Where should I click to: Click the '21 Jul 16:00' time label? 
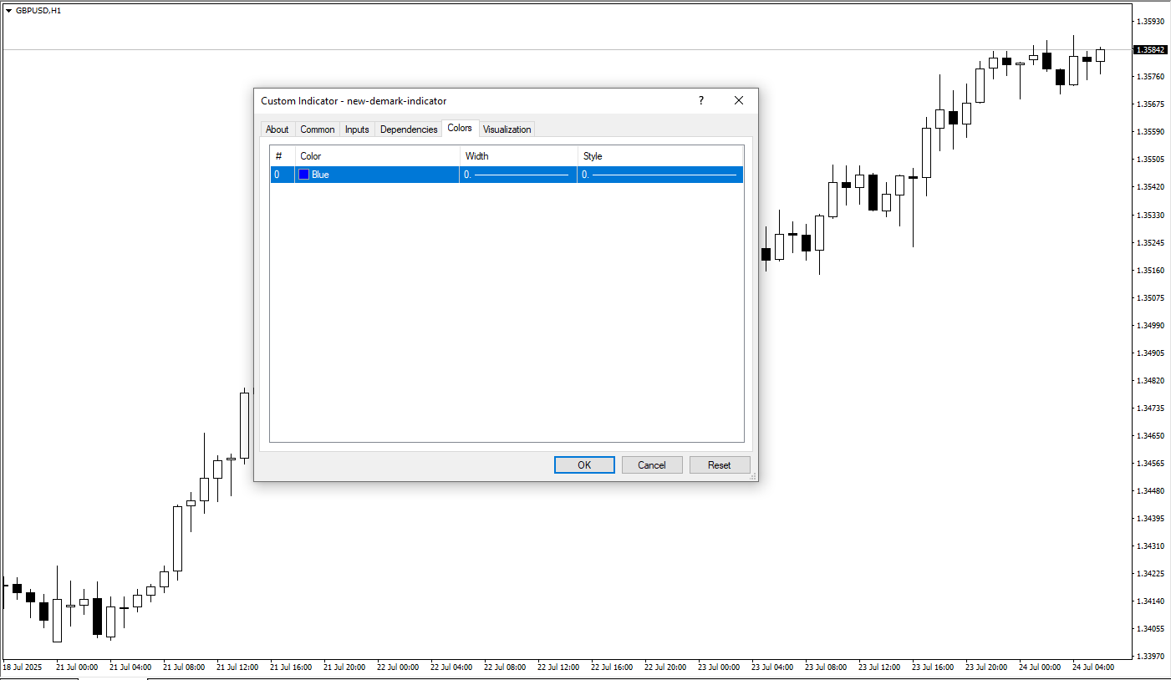291,667
